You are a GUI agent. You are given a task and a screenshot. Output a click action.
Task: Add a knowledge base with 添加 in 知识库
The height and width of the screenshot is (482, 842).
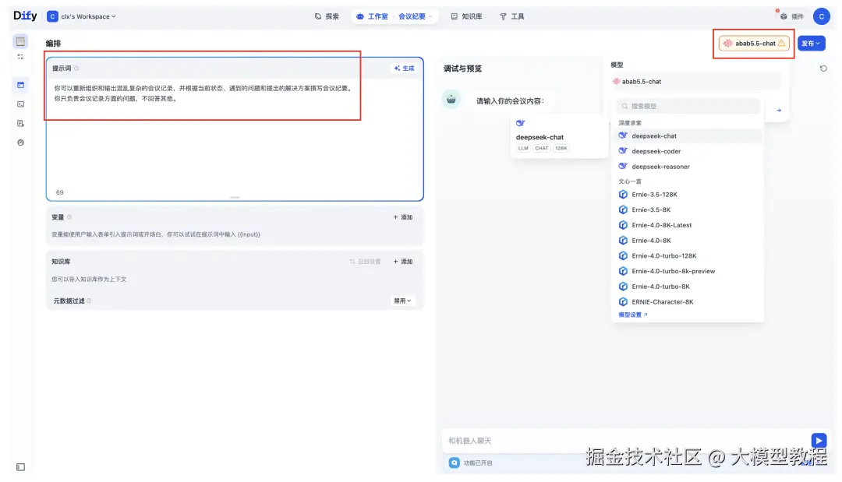(x=403, y=262)
